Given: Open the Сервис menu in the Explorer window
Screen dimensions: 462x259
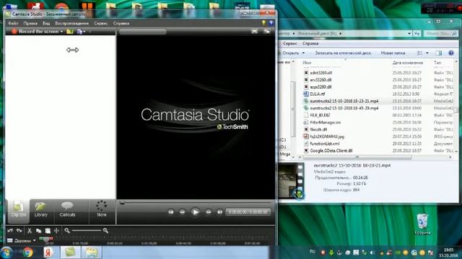Looking at the screenshot, I should (290, 43).
